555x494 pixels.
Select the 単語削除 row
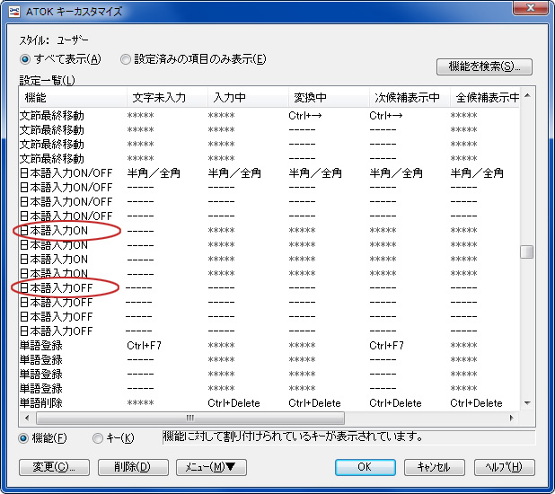(x=269, y=403)
